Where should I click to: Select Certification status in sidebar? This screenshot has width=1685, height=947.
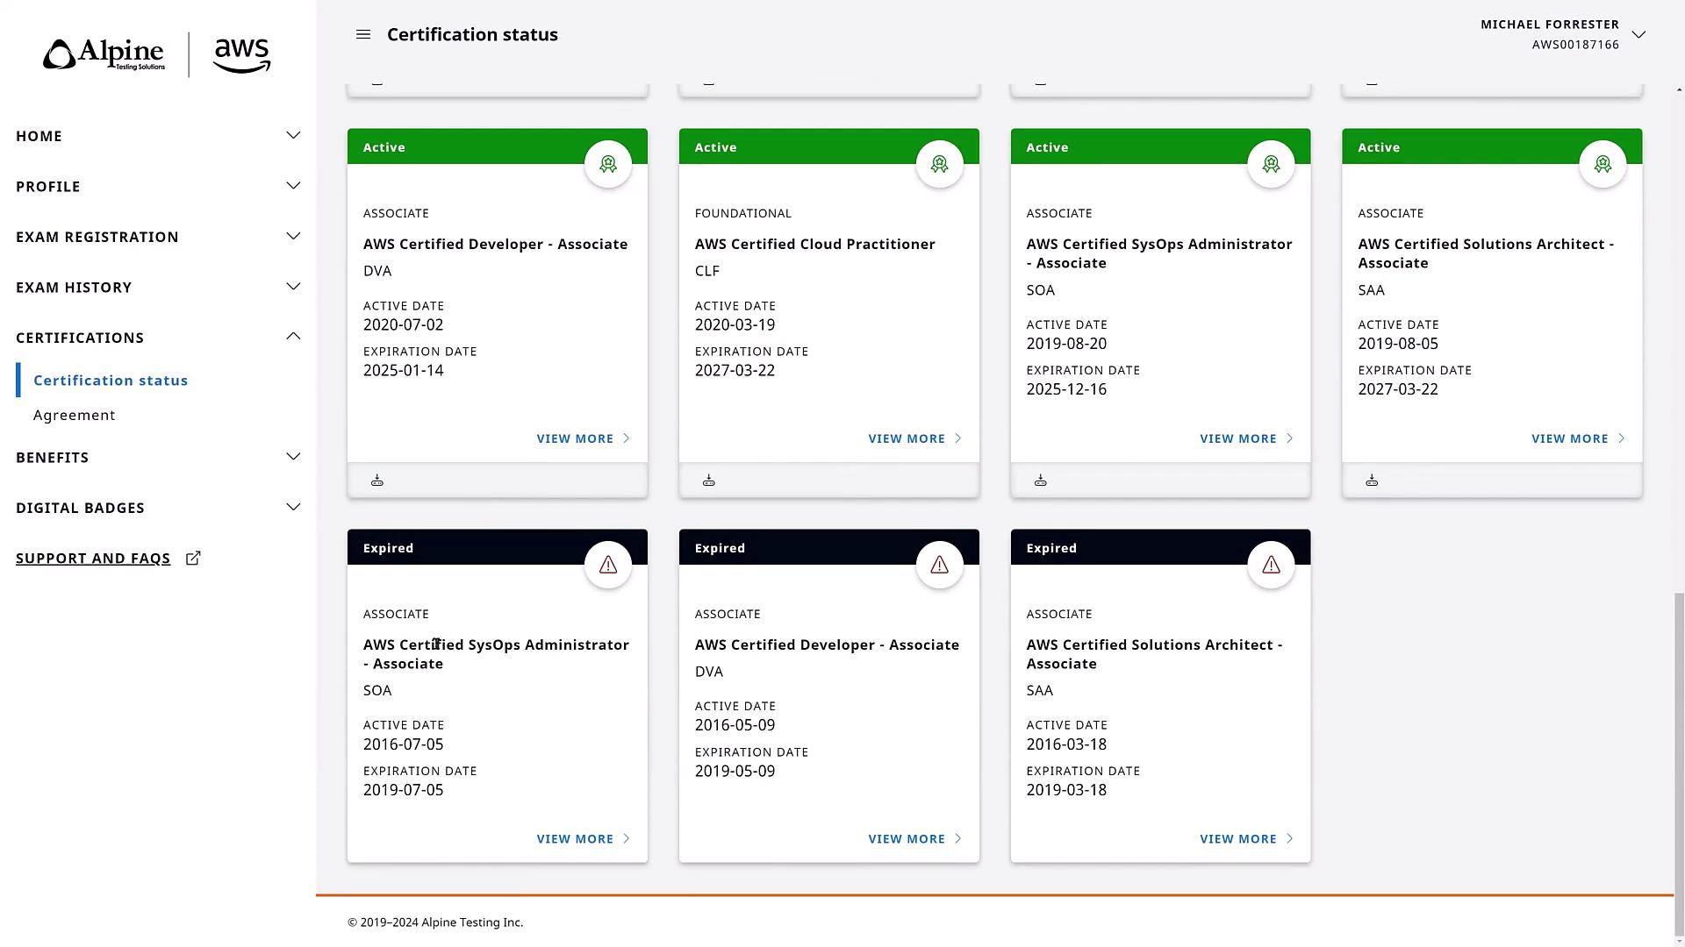(111, 381)
